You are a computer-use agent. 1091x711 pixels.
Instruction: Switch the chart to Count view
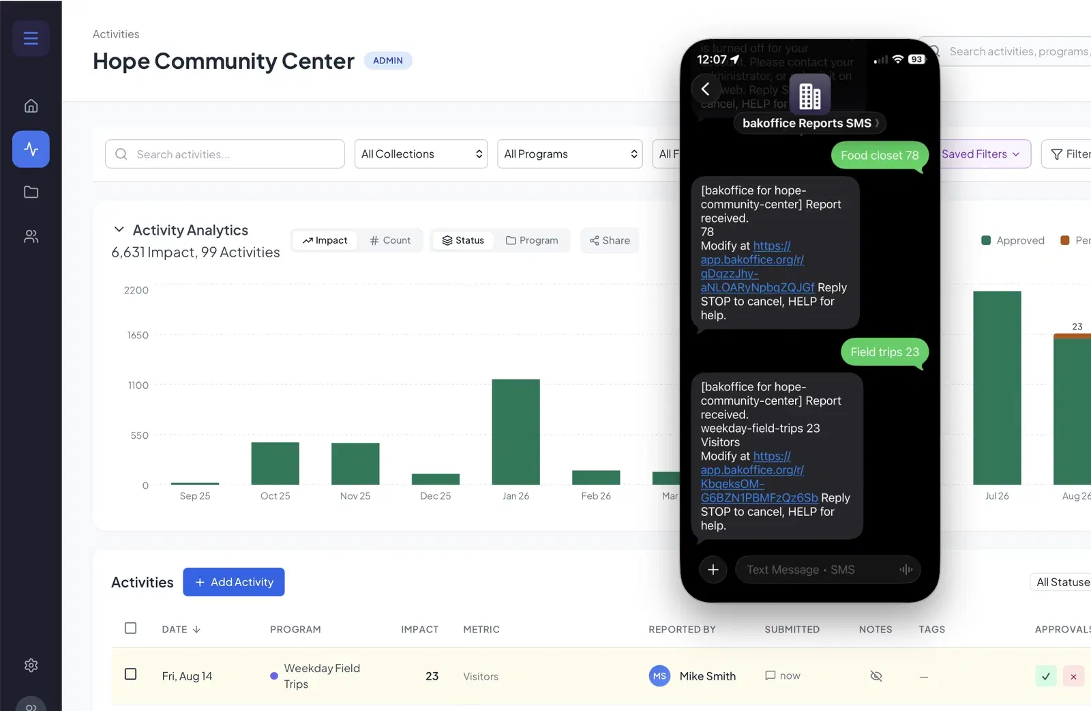(x=390, y=240)
